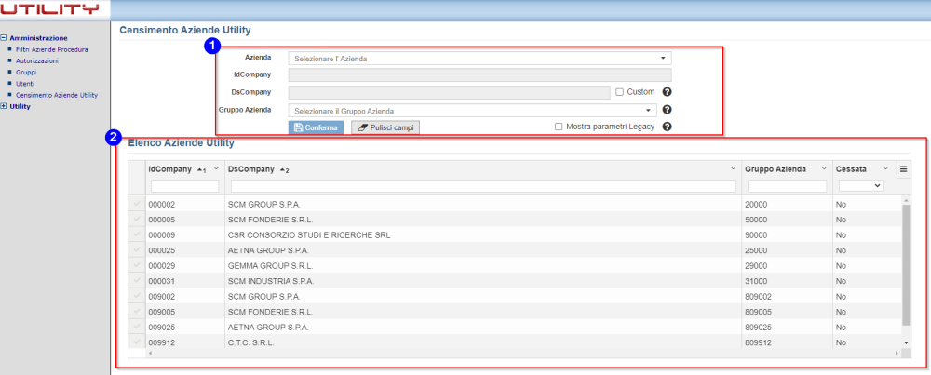
Task: Open help for Mostra parametri Legacy
Action: [667, 127]
